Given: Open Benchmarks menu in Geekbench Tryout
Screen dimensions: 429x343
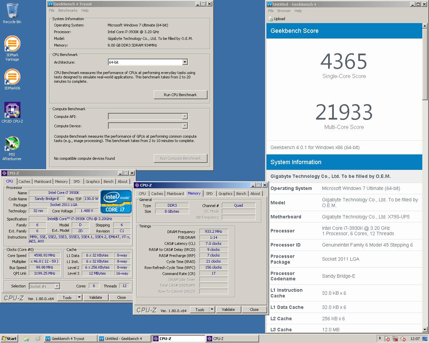Looking at the screenshot, I should click(68, 10).
